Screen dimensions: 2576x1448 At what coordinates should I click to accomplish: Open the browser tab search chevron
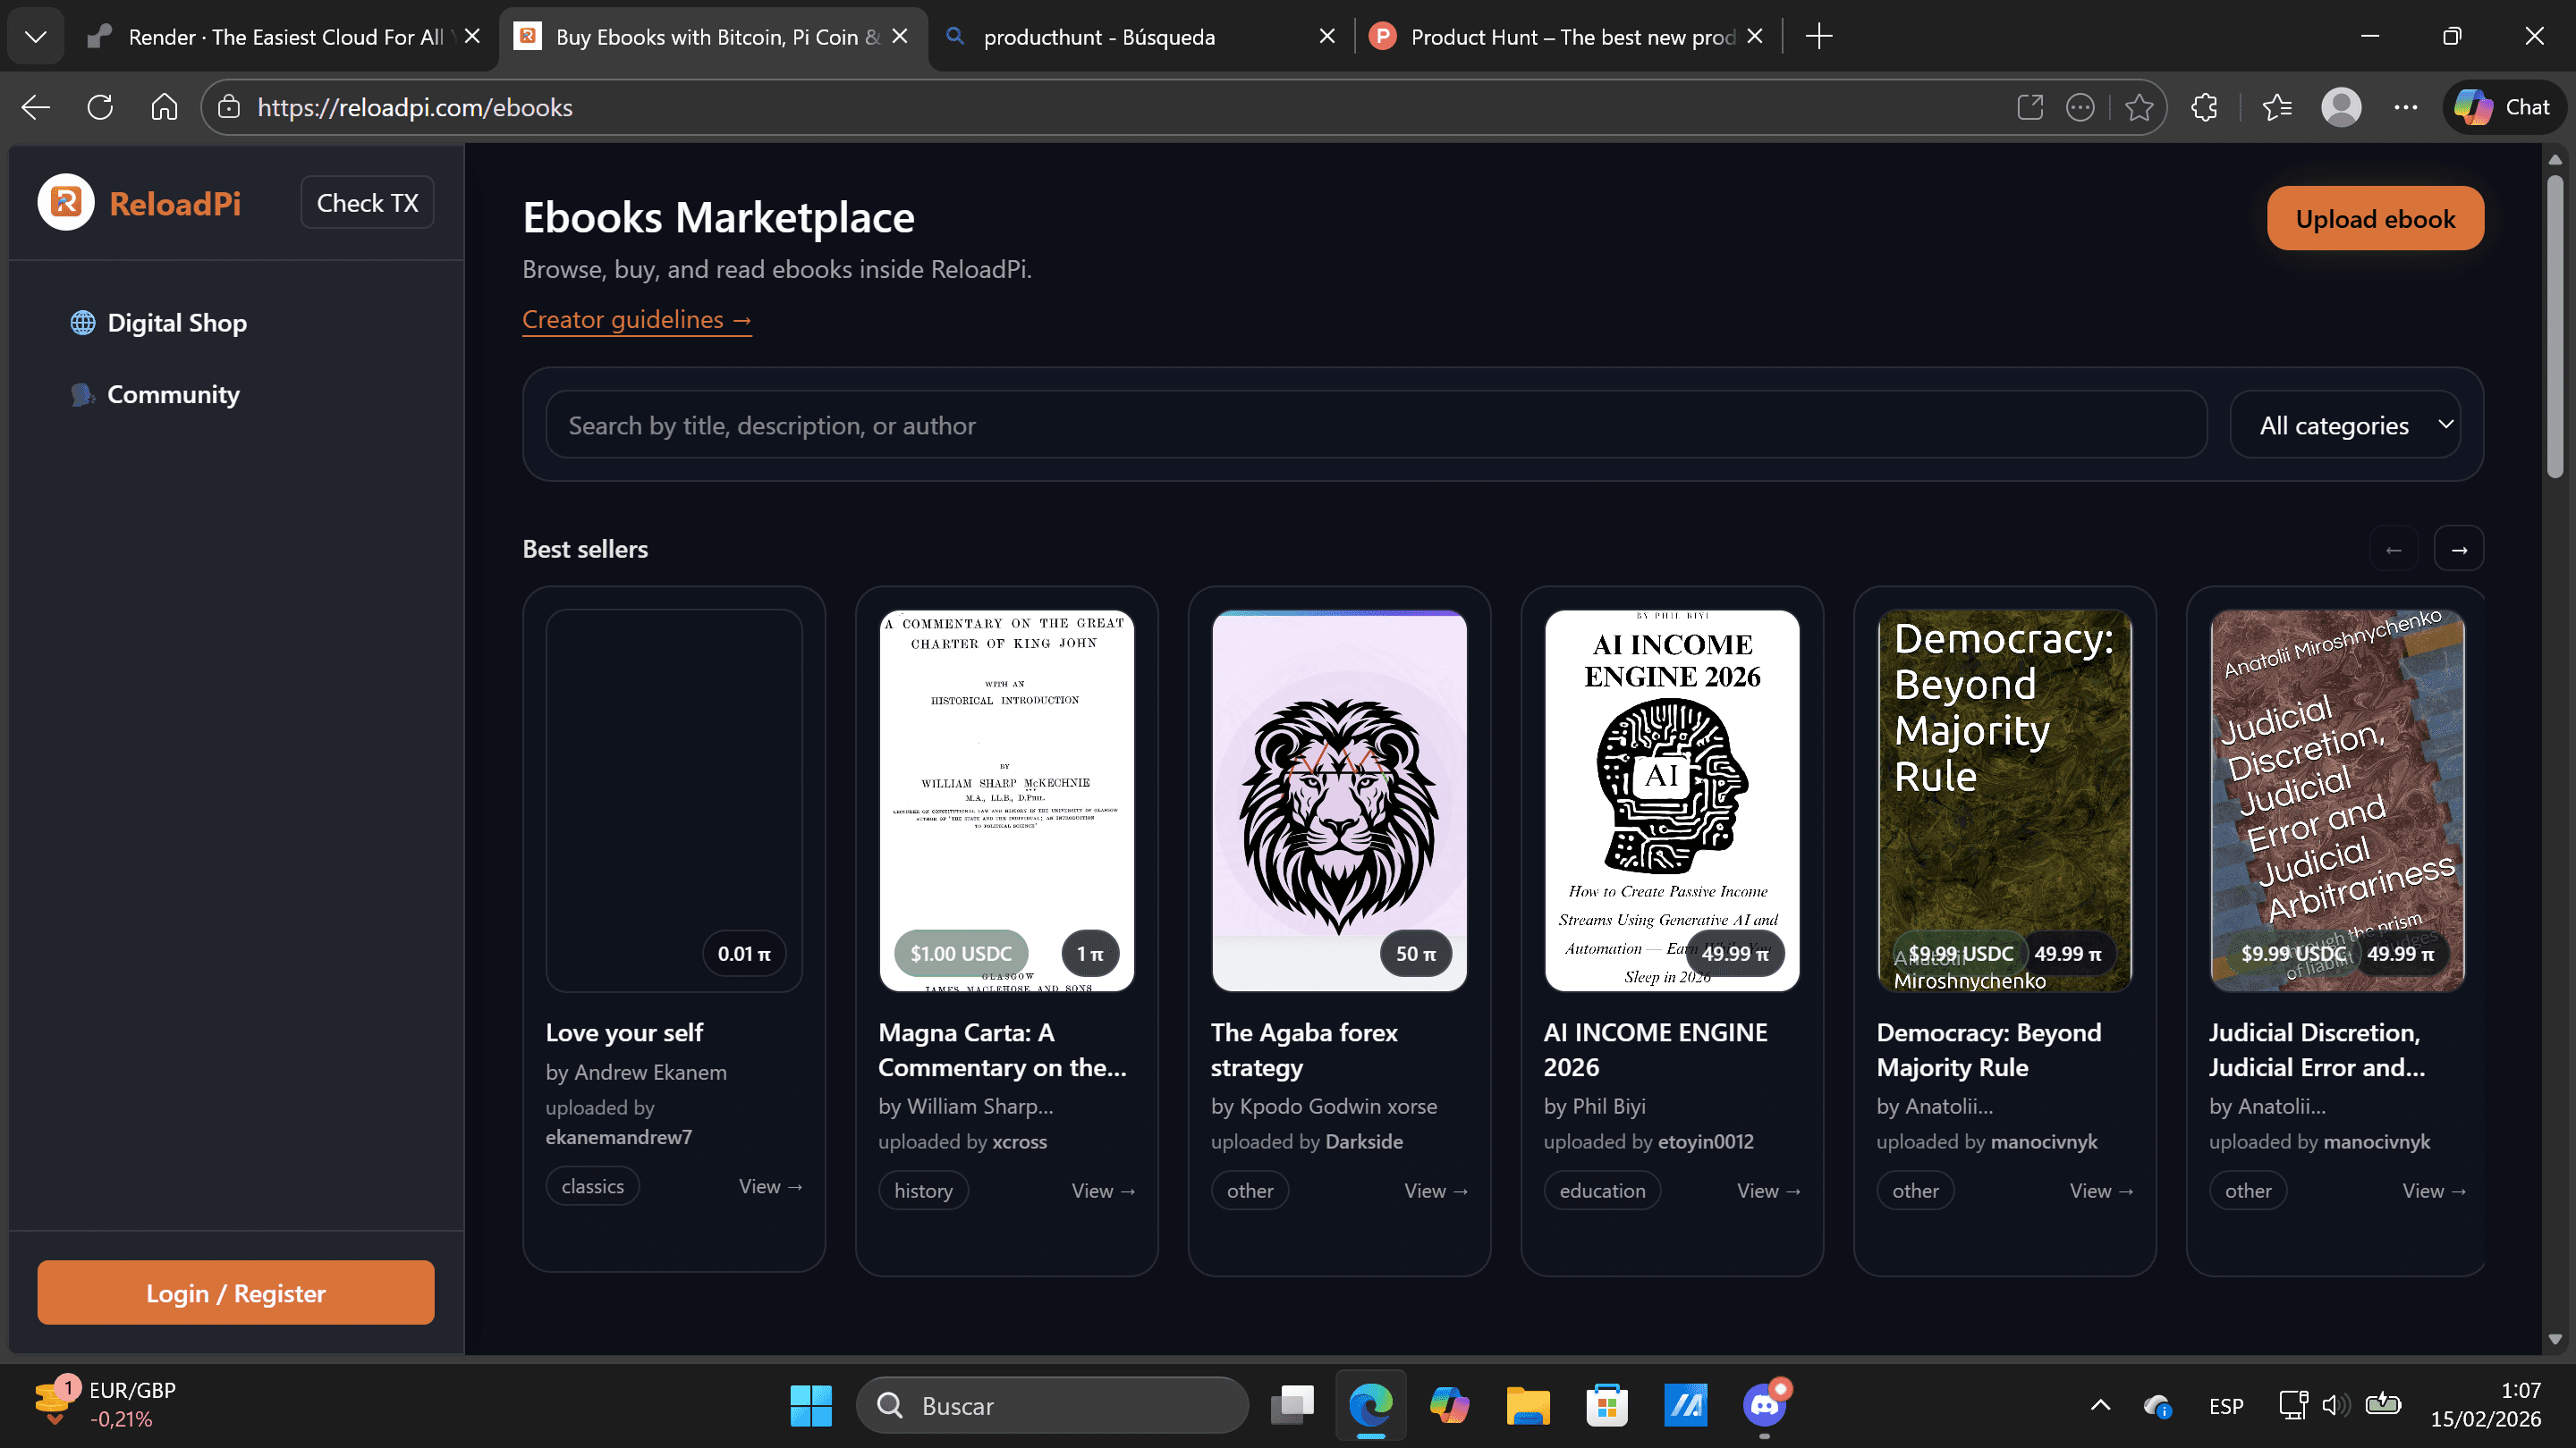(35, 37)
